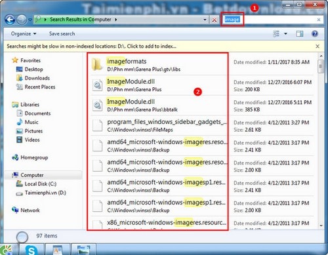Clear the search box text
Image resolution: width=328 pixels, height=255 pixels.
[319, 20]
